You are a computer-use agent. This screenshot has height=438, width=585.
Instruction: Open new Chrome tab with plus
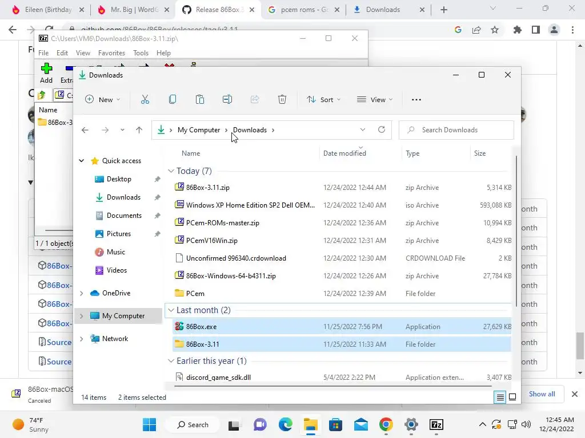point(443,10)
